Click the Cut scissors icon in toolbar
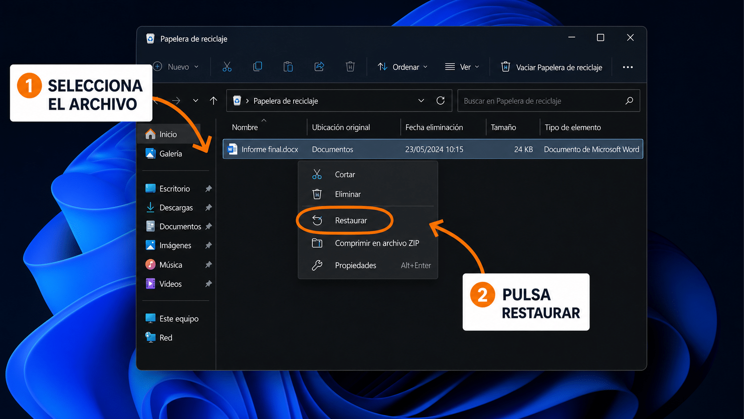The height and width of the screenshot is (419, 744). point(227,67)
